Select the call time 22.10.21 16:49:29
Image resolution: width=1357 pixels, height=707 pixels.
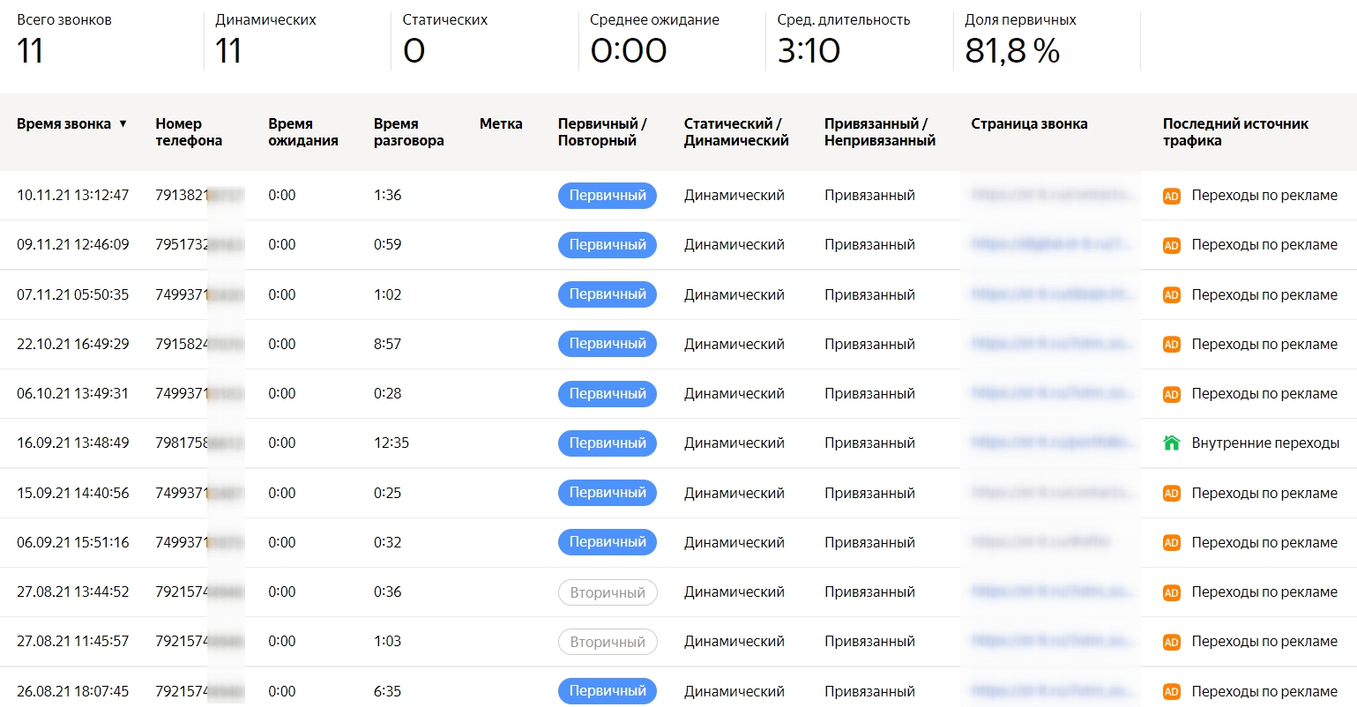pyautogui.click(x=73, y=344)
